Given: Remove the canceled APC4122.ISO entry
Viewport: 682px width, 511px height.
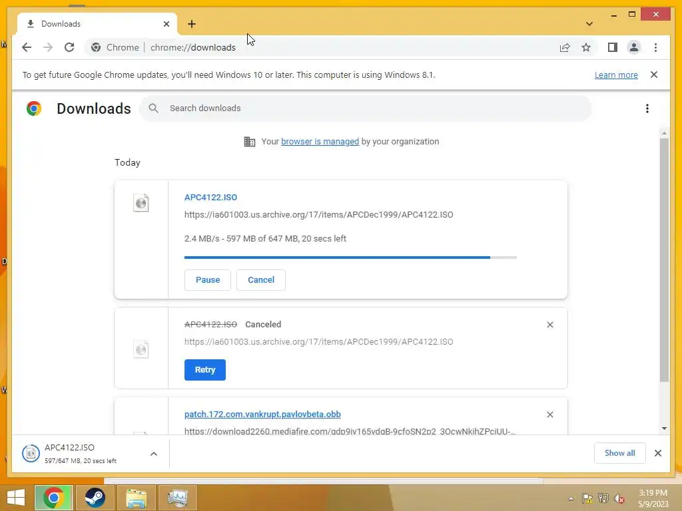Looking at the screenshot, I should click(x=549, y=325).
